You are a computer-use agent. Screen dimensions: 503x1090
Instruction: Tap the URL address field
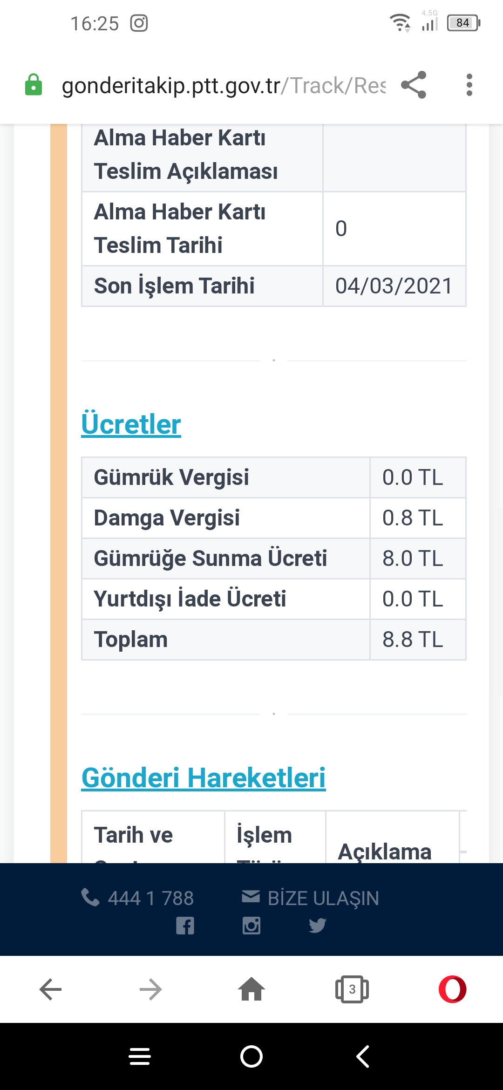pyautogui.click(x=224, y=85)
